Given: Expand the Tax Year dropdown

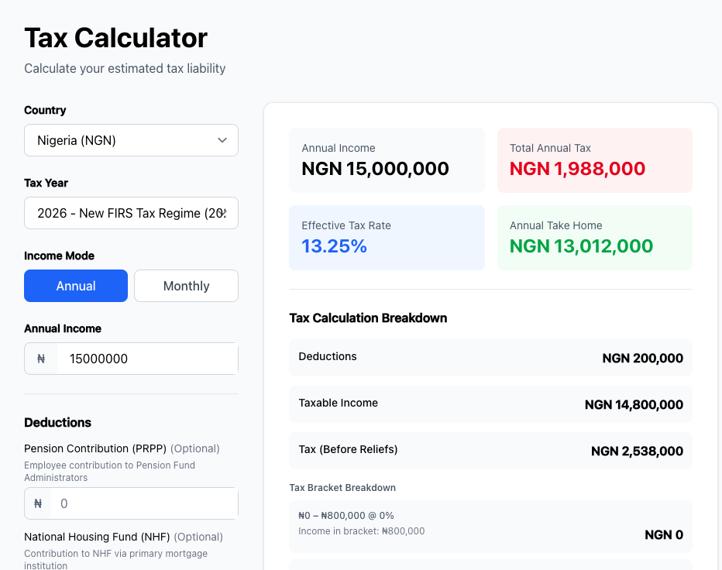Looking at the screenshot, I should (x=131, y=213).
